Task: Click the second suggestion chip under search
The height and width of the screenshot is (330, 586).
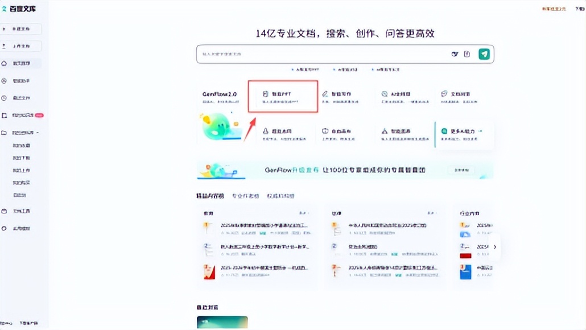Action: [345, 69]
